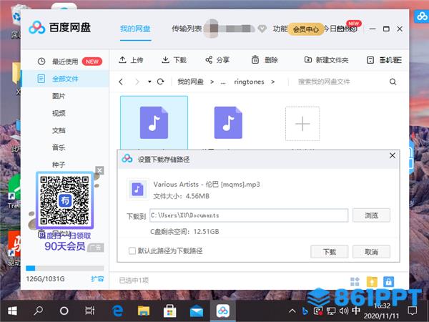Click the 下载 button in dialog
Viewport: 429px width, 322px height.
tap(330, 252)
